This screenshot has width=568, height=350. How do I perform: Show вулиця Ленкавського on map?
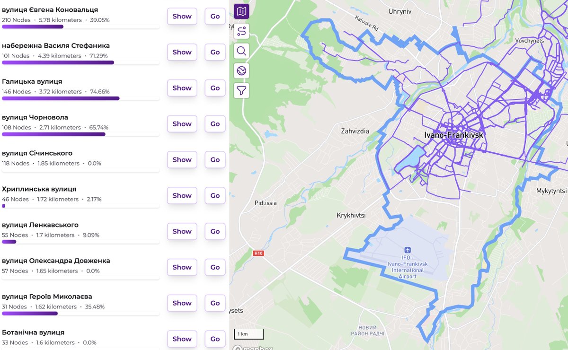[182, 231]
